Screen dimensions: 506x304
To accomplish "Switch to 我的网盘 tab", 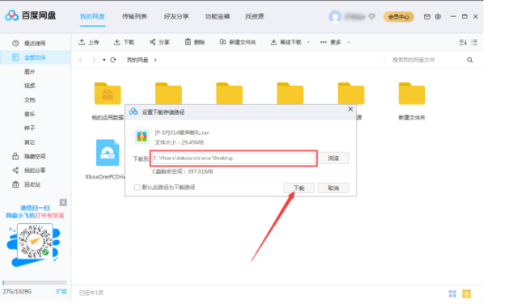I will (92, 16).
